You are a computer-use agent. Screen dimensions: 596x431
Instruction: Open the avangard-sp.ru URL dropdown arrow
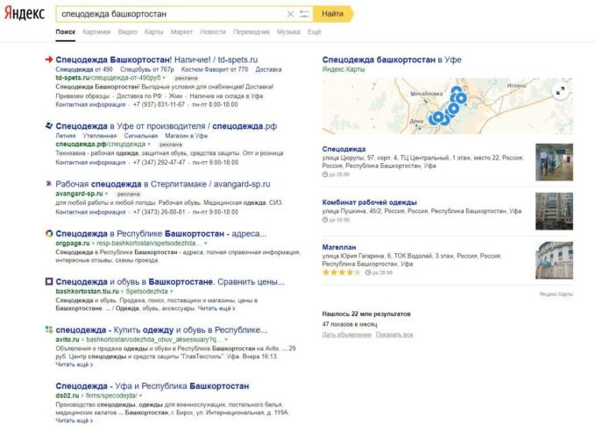[106, 194]
